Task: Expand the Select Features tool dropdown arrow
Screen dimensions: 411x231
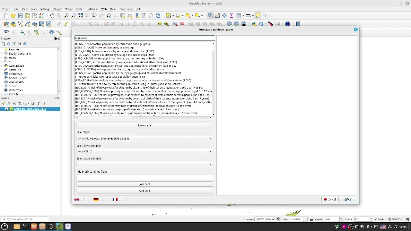Action: click(x=173, y=15)
